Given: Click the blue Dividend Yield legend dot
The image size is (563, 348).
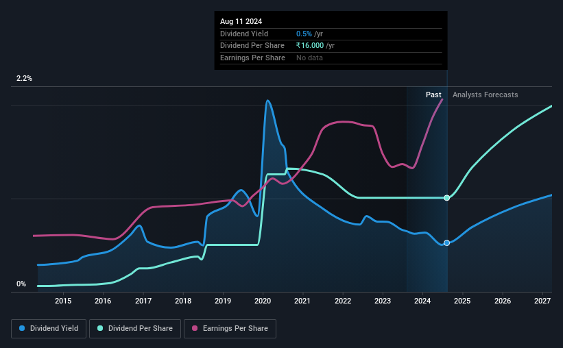Looking at the screenshot, I should [22, 328].
